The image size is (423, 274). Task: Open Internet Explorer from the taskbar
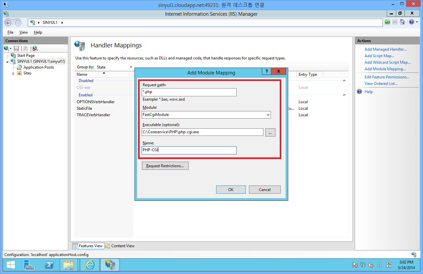[x=90, y=265]
